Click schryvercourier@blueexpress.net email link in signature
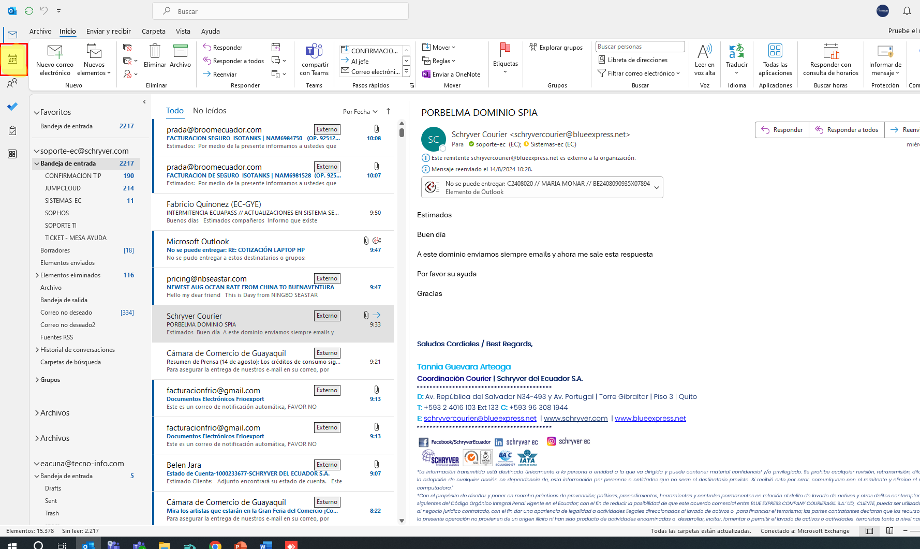920x549 pixels. tap(480, 418)
